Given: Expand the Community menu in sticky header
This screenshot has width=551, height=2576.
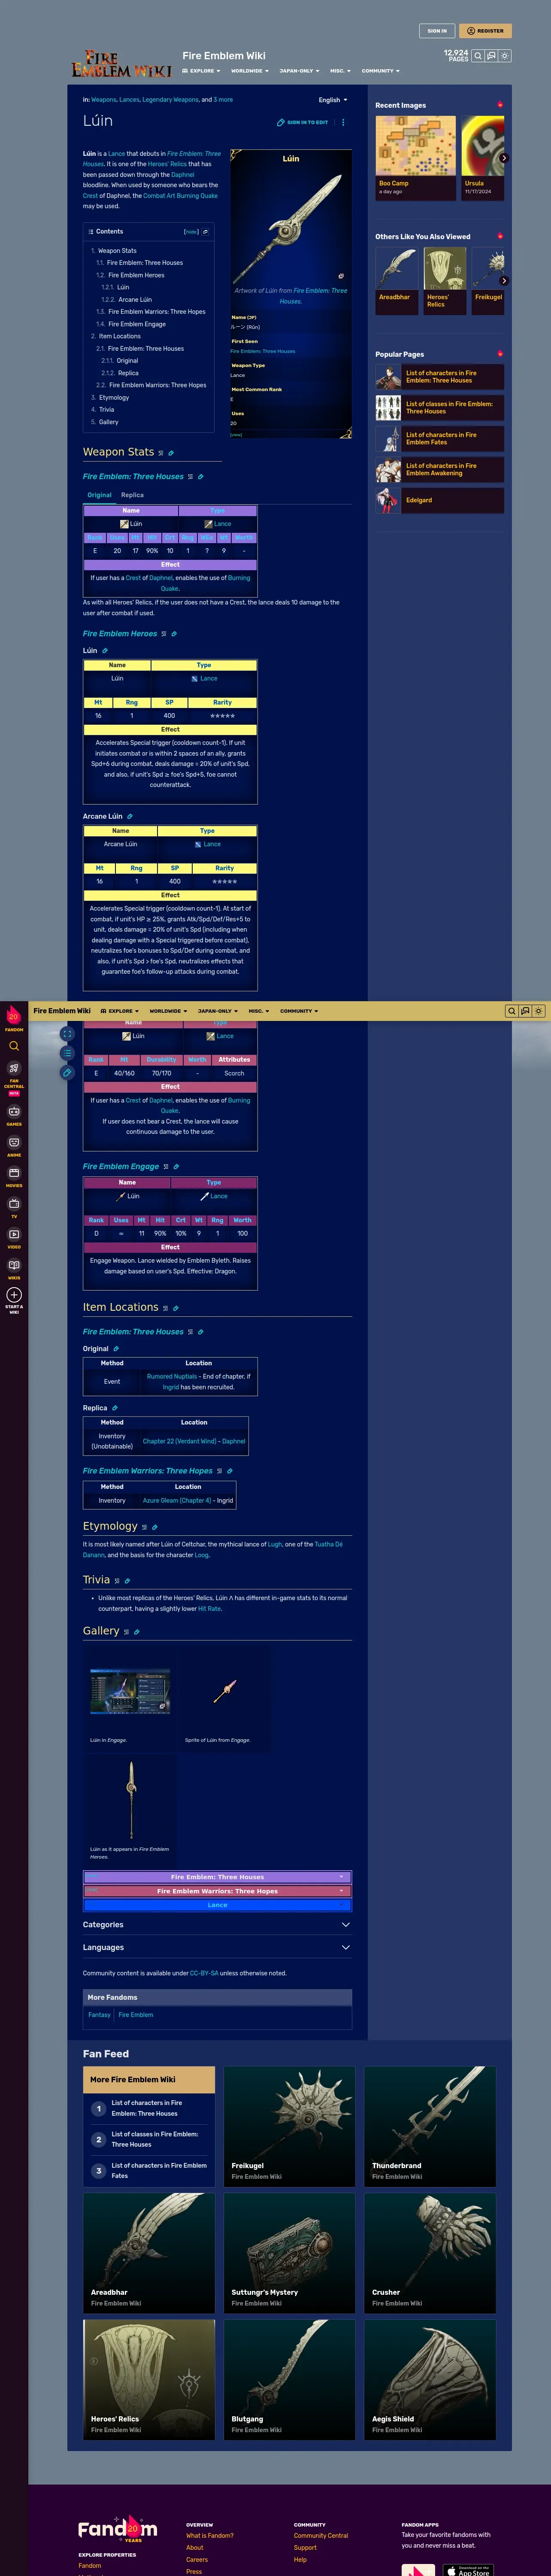Looking at the screenshot, I should (x=299, y=1011).
